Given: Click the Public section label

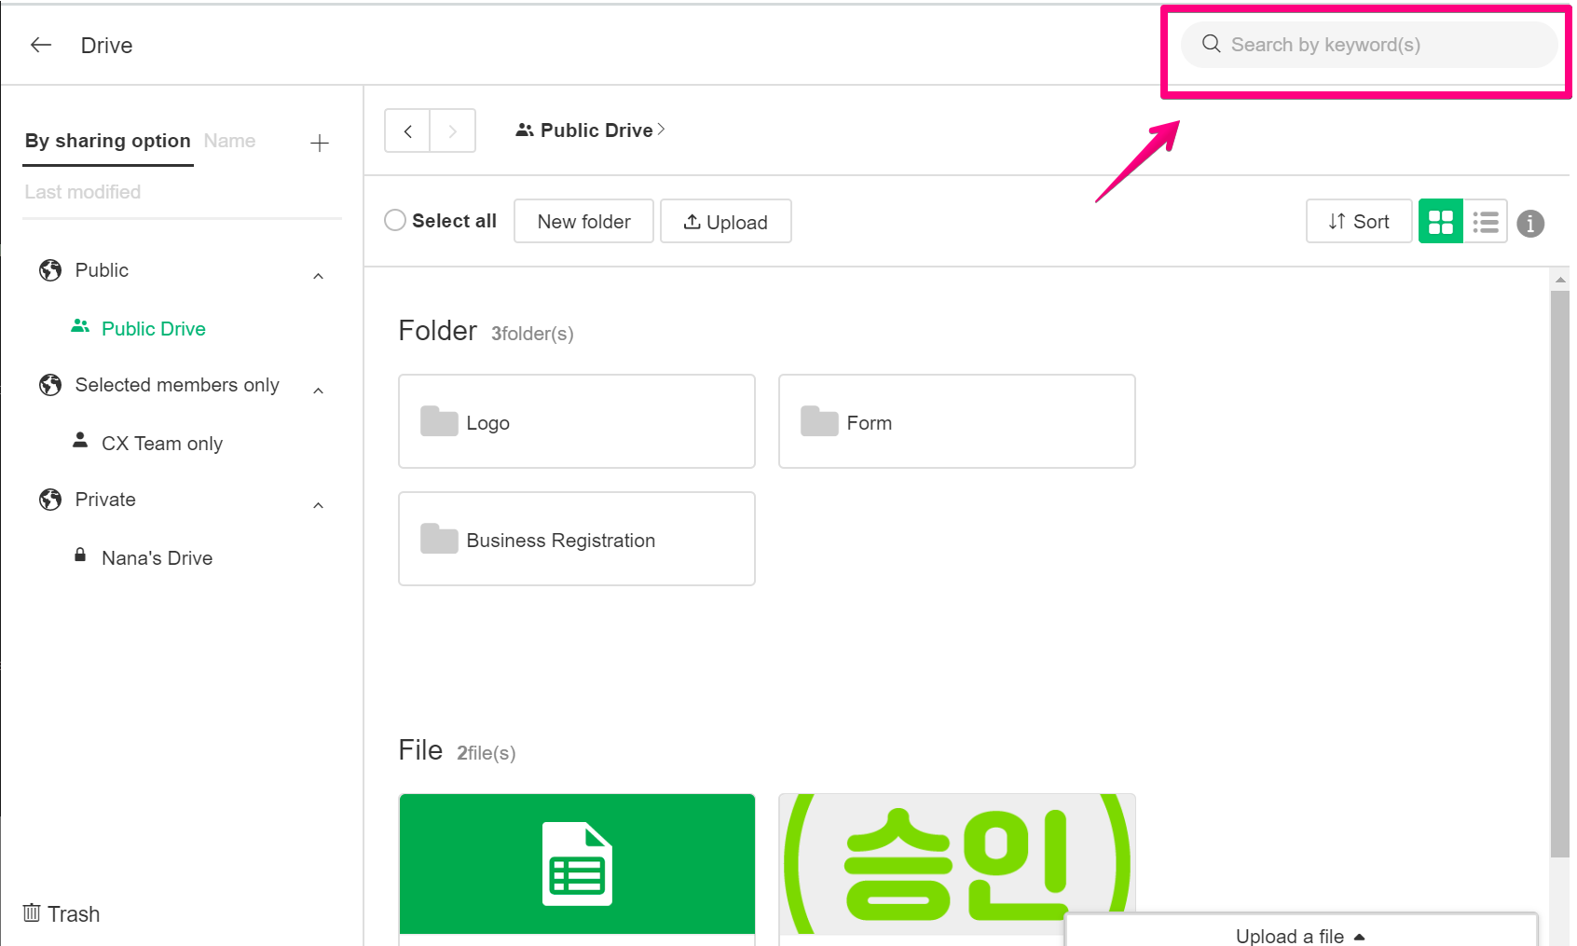Looking at the screenshot, I should 102,270.
